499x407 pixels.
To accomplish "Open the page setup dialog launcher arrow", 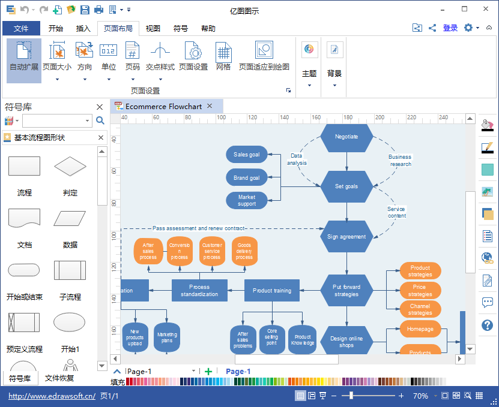I will pyautogui.click(x=288, y=91).
